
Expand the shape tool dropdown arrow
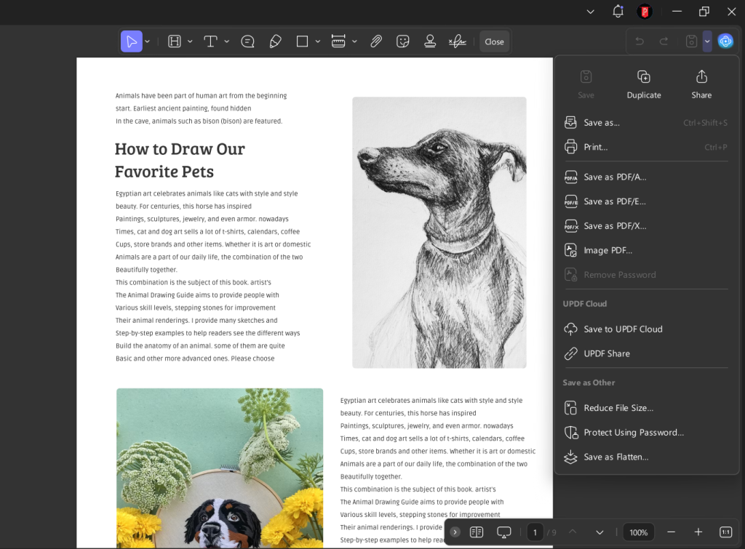(318, 41)
